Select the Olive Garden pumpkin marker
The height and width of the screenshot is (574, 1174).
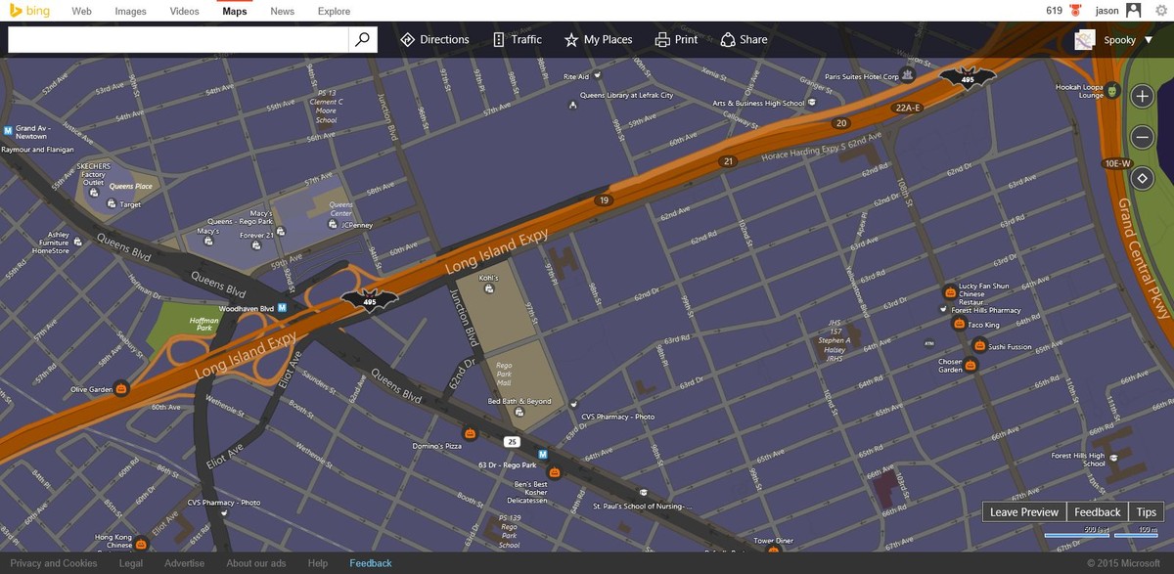pyautogui.click(x=121, y=389)
